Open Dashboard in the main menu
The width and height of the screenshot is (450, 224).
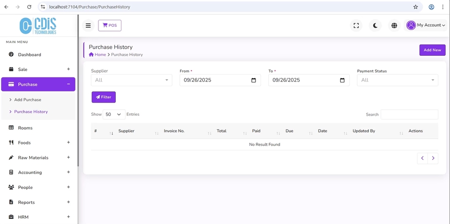click(30, 55)
